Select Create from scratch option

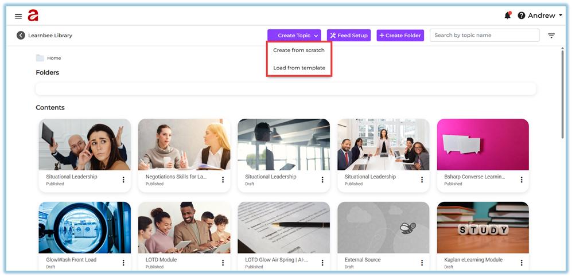pyautogui.click(x=299, y=50)
